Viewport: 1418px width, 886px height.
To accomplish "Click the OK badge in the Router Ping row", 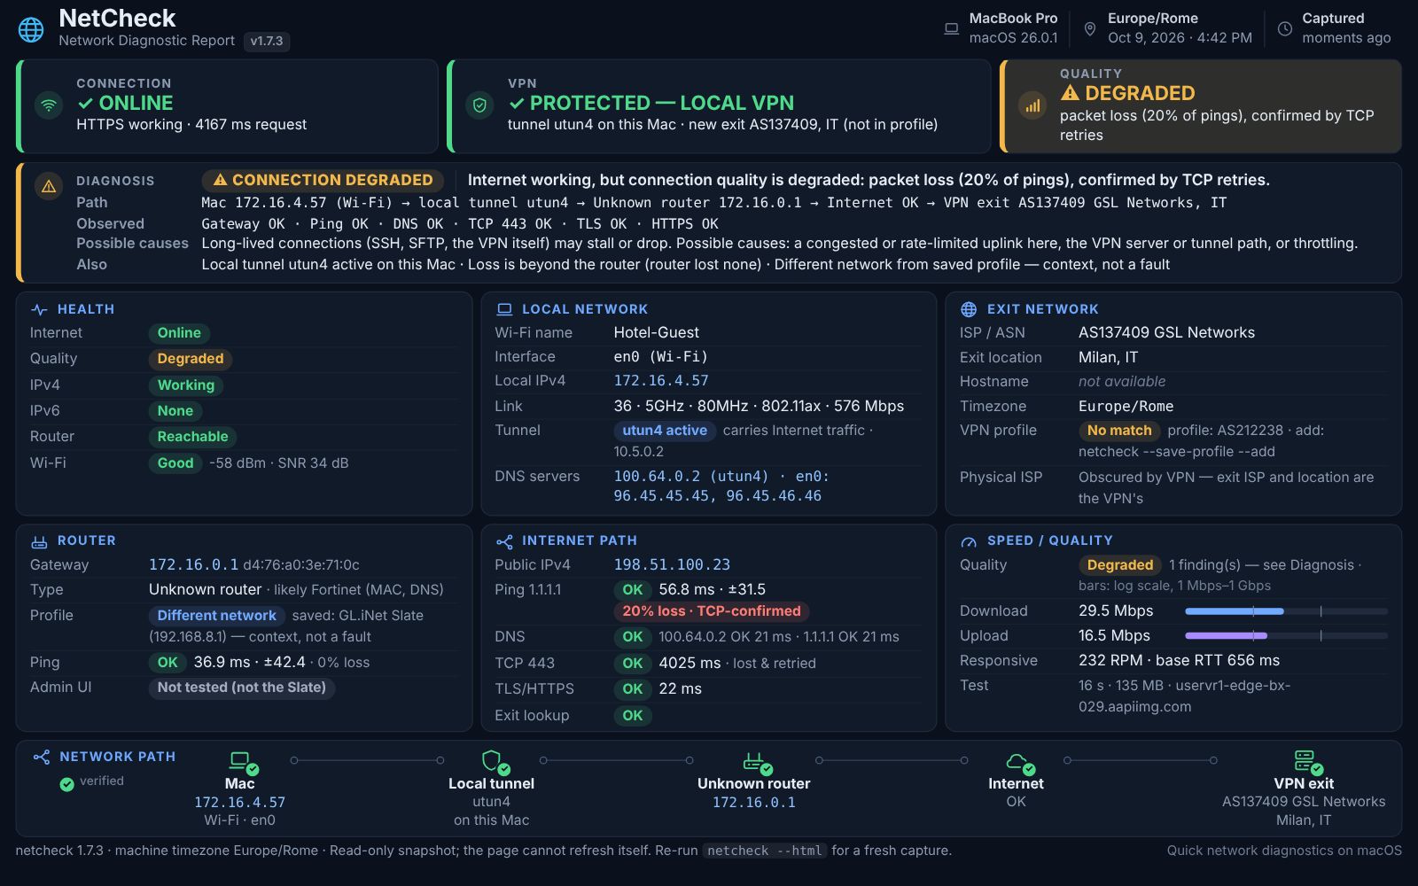I will pos(168,663).
